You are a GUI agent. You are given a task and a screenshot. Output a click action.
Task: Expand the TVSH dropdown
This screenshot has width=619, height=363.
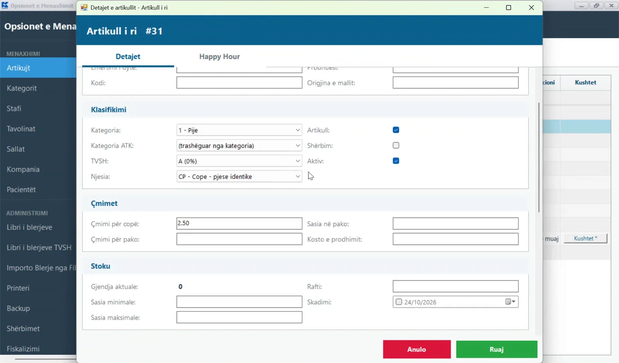239,161
